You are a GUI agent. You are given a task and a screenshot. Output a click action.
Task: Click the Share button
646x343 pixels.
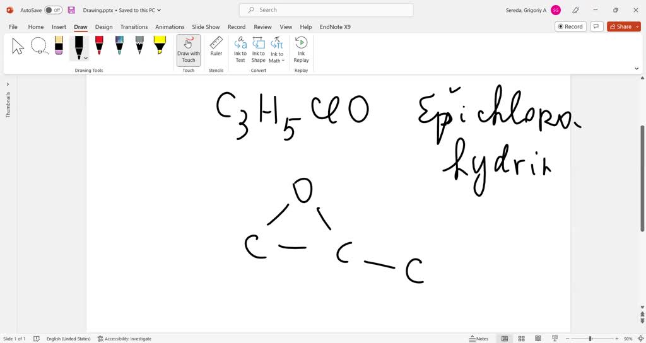point(621,26)
